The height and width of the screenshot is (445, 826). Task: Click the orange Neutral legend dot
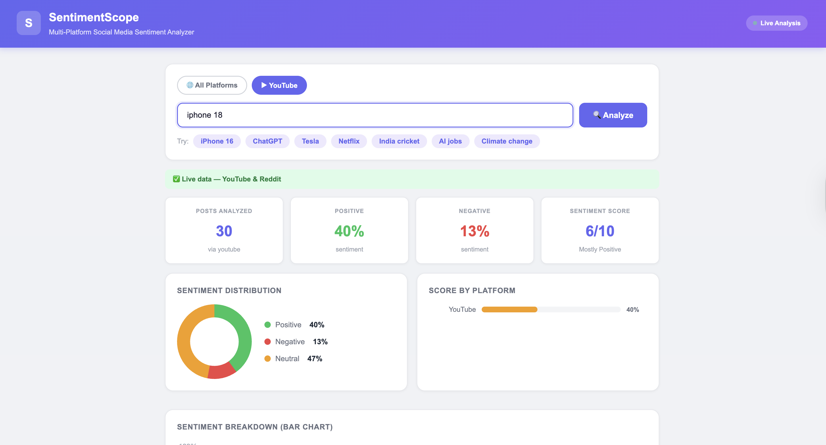[267, 359]
